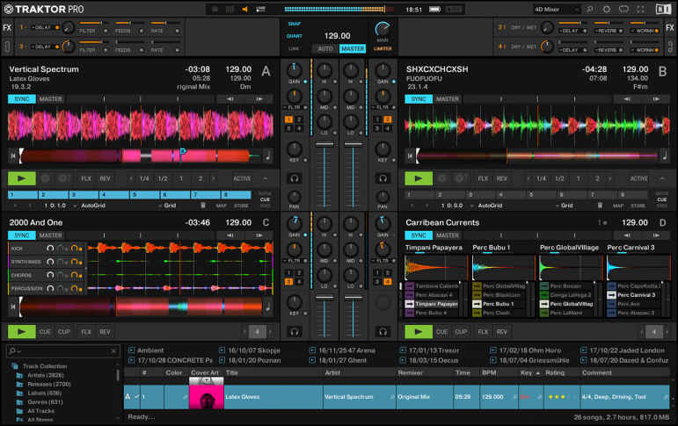
Task: Select the 17/01/13 Tresor playlist favorite
Action: (x=431, y=350)
